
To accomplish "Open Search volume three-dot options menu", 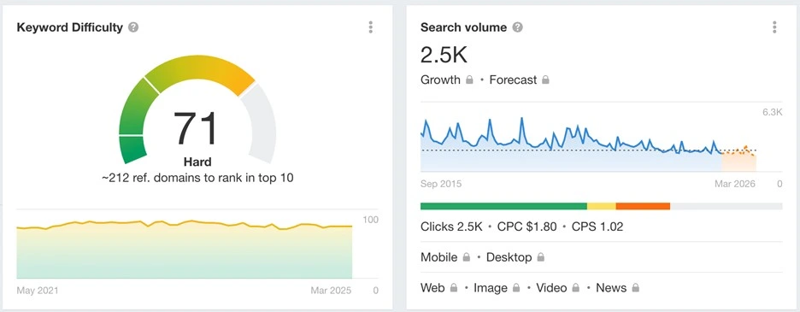I will (774, 27).
